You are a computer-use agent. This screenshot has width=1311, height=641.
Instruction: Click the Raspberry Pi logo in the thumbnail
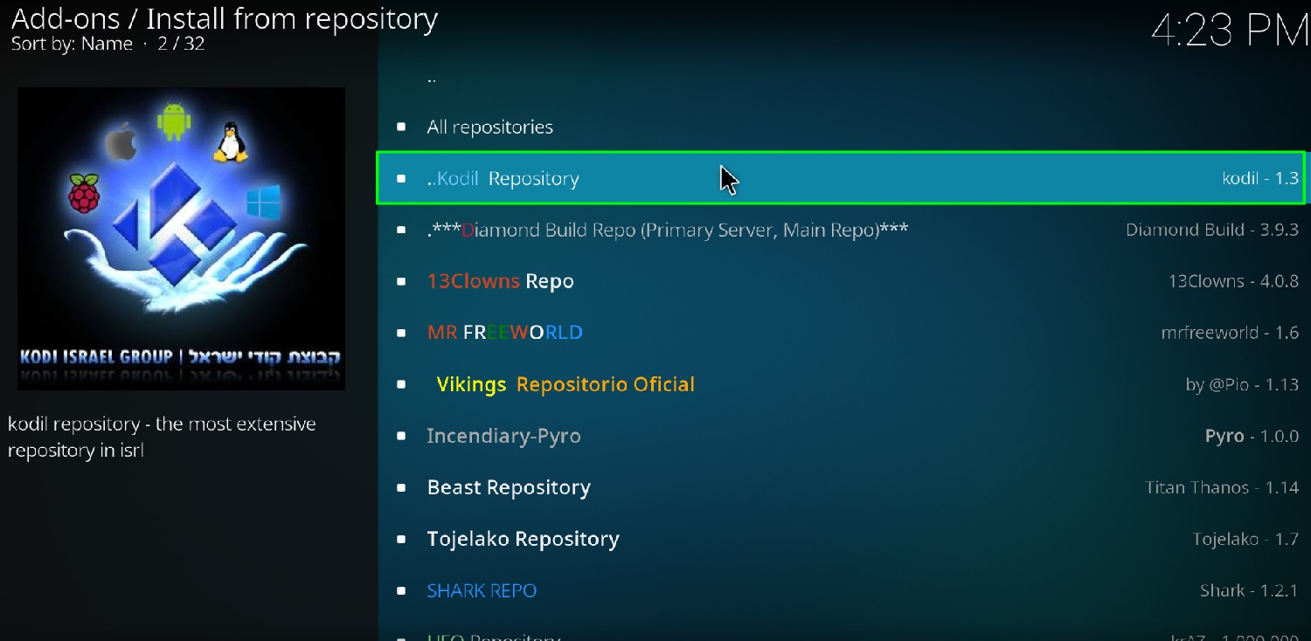pyautogui.click(x=84, y=193)
